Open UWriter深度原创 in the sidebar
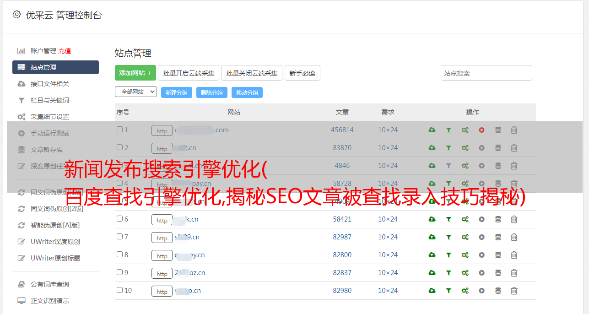 (x=55, y=242)
